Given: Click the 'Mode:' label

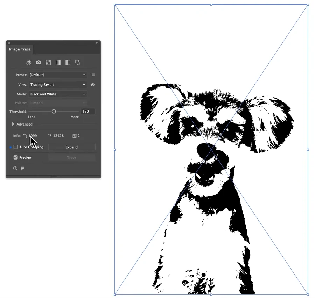Looking at the screenshot, I should click(22, 94).
